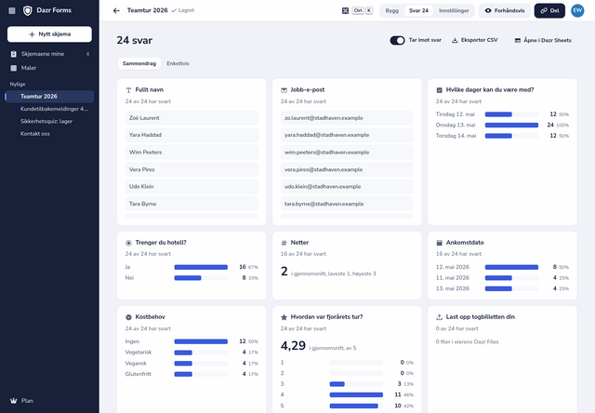Click the calendar icon beside Ankomstdato
Screen dimensions: 595x413
[440, 243]
